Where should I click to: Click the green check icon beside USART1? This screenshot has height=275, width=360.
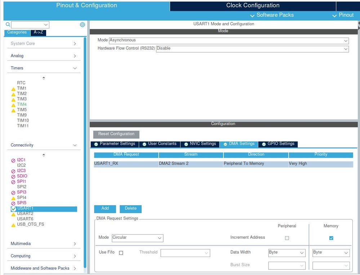coord(13,209)
